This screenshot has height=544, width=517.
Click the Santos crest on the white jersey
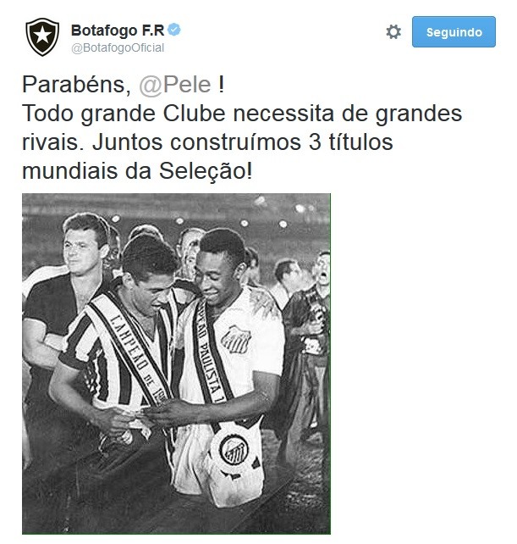click(236, 339)
